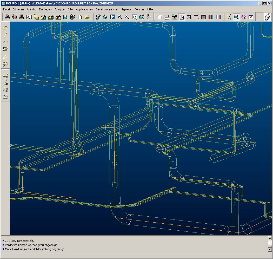This screenshot has height=259, width=273.
Task: Click the balance scale analysis icon
Action: (x=175, y=17)
